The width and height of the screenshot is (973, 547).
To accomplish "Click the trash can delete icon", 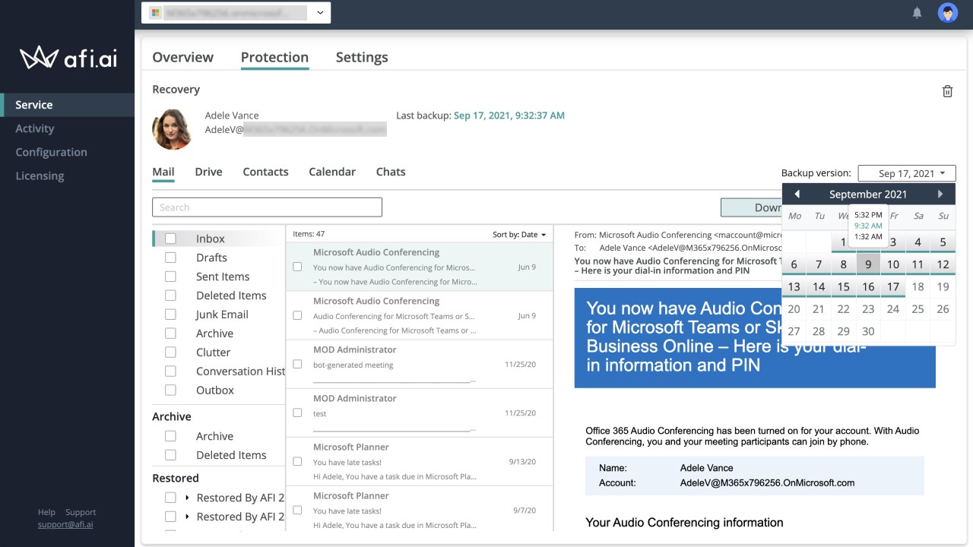I will pos(947,91).
